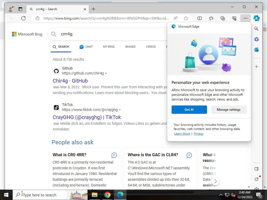Select the SEARCH tab
This screenshot has width=267, height=200.
[61, 47]
